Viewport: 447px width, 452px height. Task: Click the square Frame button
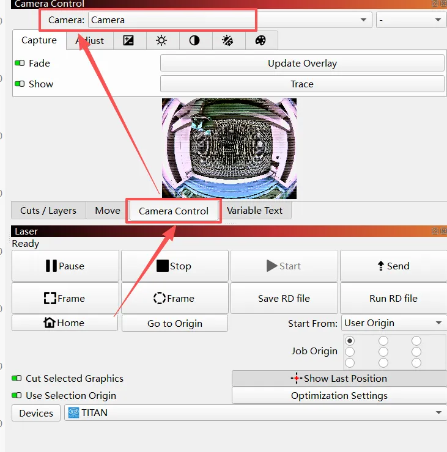pos(65,298)
